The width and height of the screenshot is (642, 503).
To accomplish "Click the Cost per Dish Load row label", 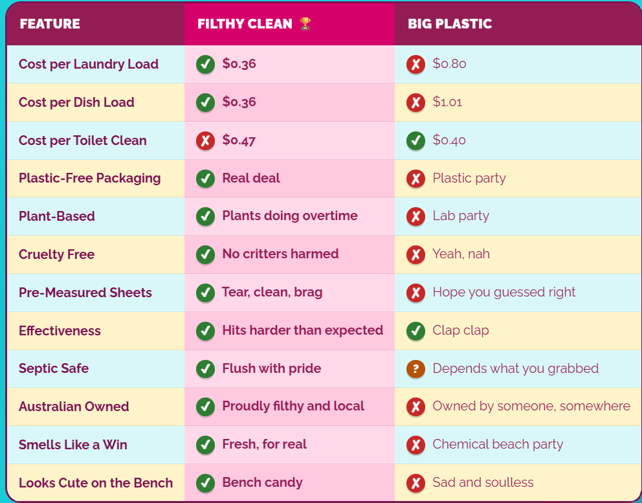I will coord(76,102).
